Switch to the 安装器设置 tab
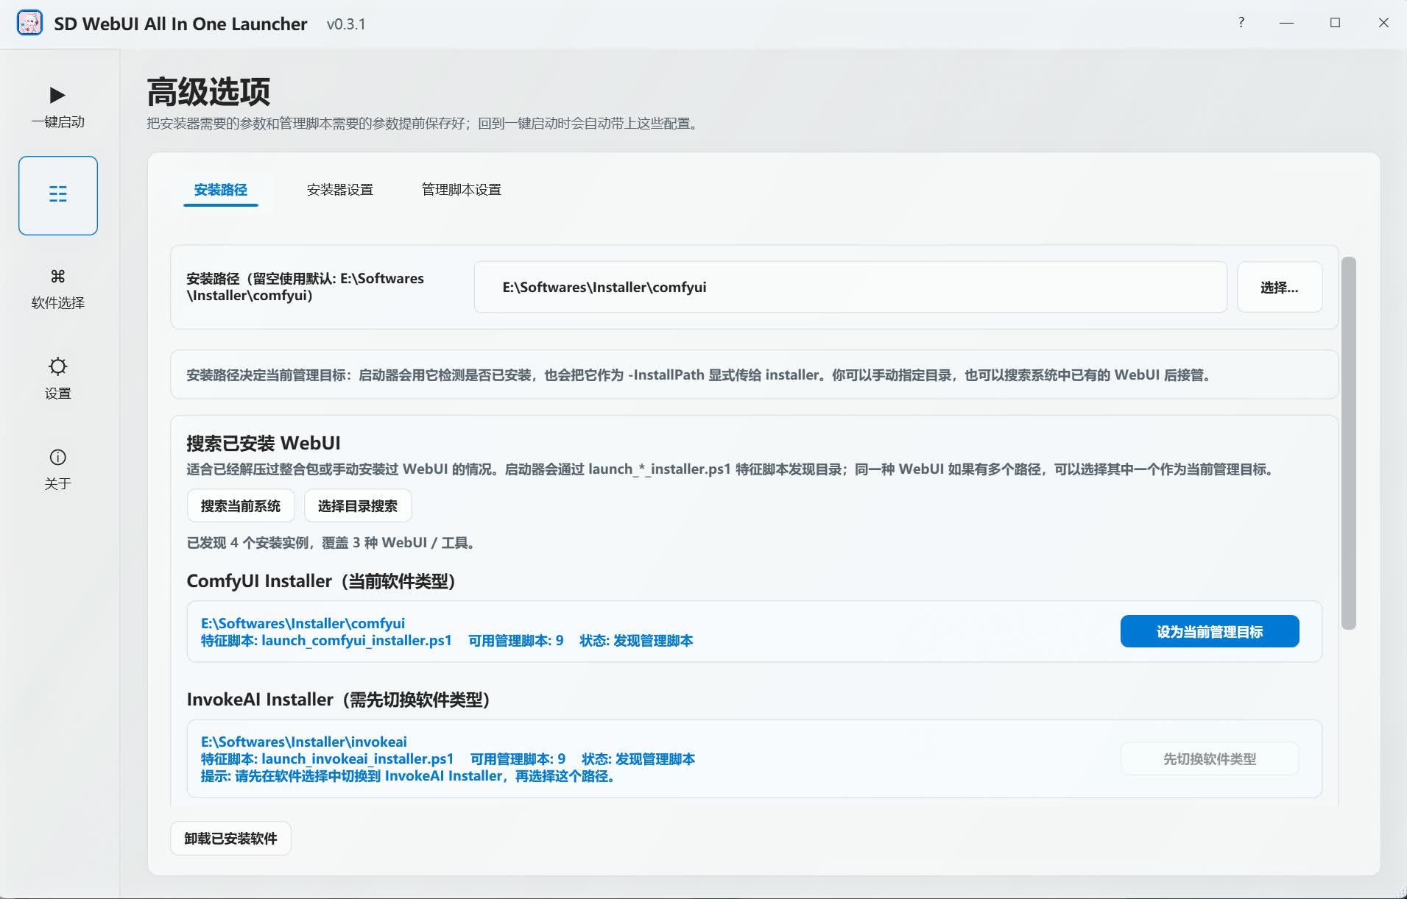1407x899 pixels. [339, 190]
